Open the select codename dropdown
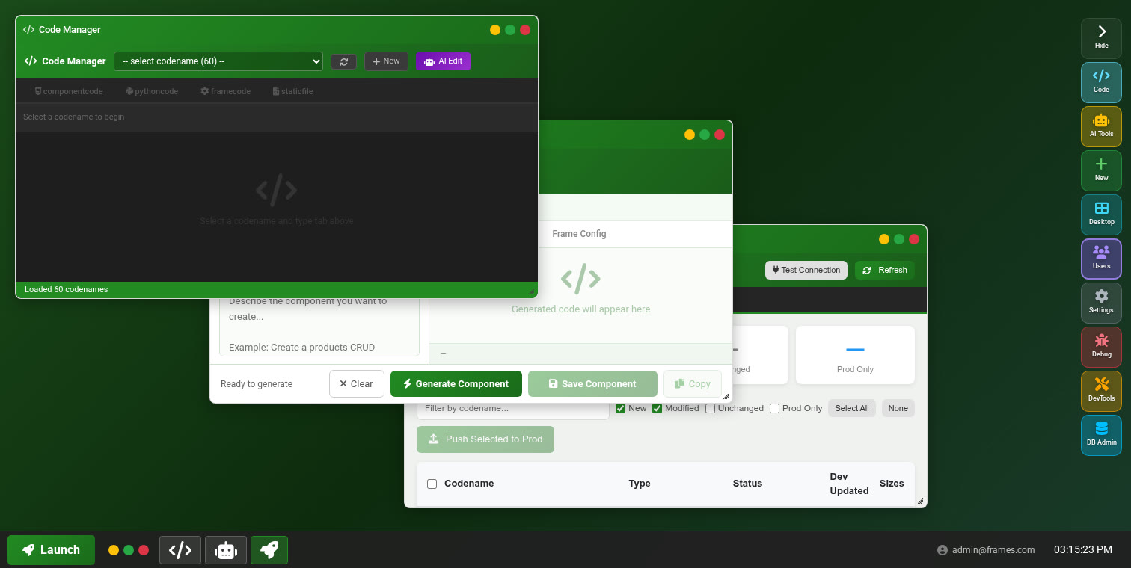The height and width of the screenshot is (568, 1131). click(218, 61)
